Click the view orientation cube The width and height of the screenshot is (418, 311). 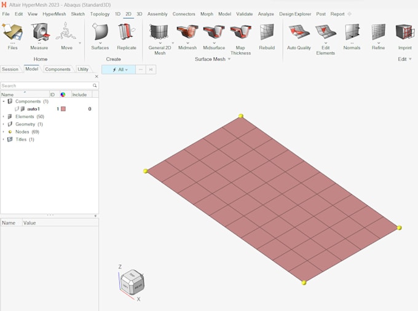pyautogui.click(x=132, y=281)
